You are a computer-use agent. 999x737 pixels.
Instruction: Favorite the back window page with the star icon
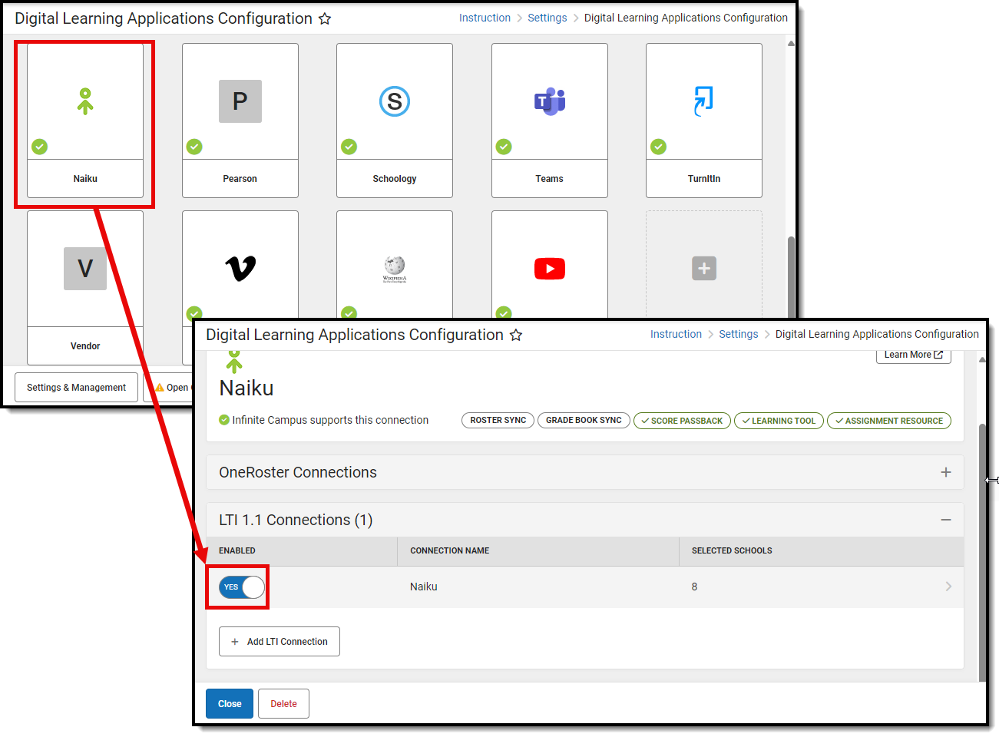[x=325, y=18]
